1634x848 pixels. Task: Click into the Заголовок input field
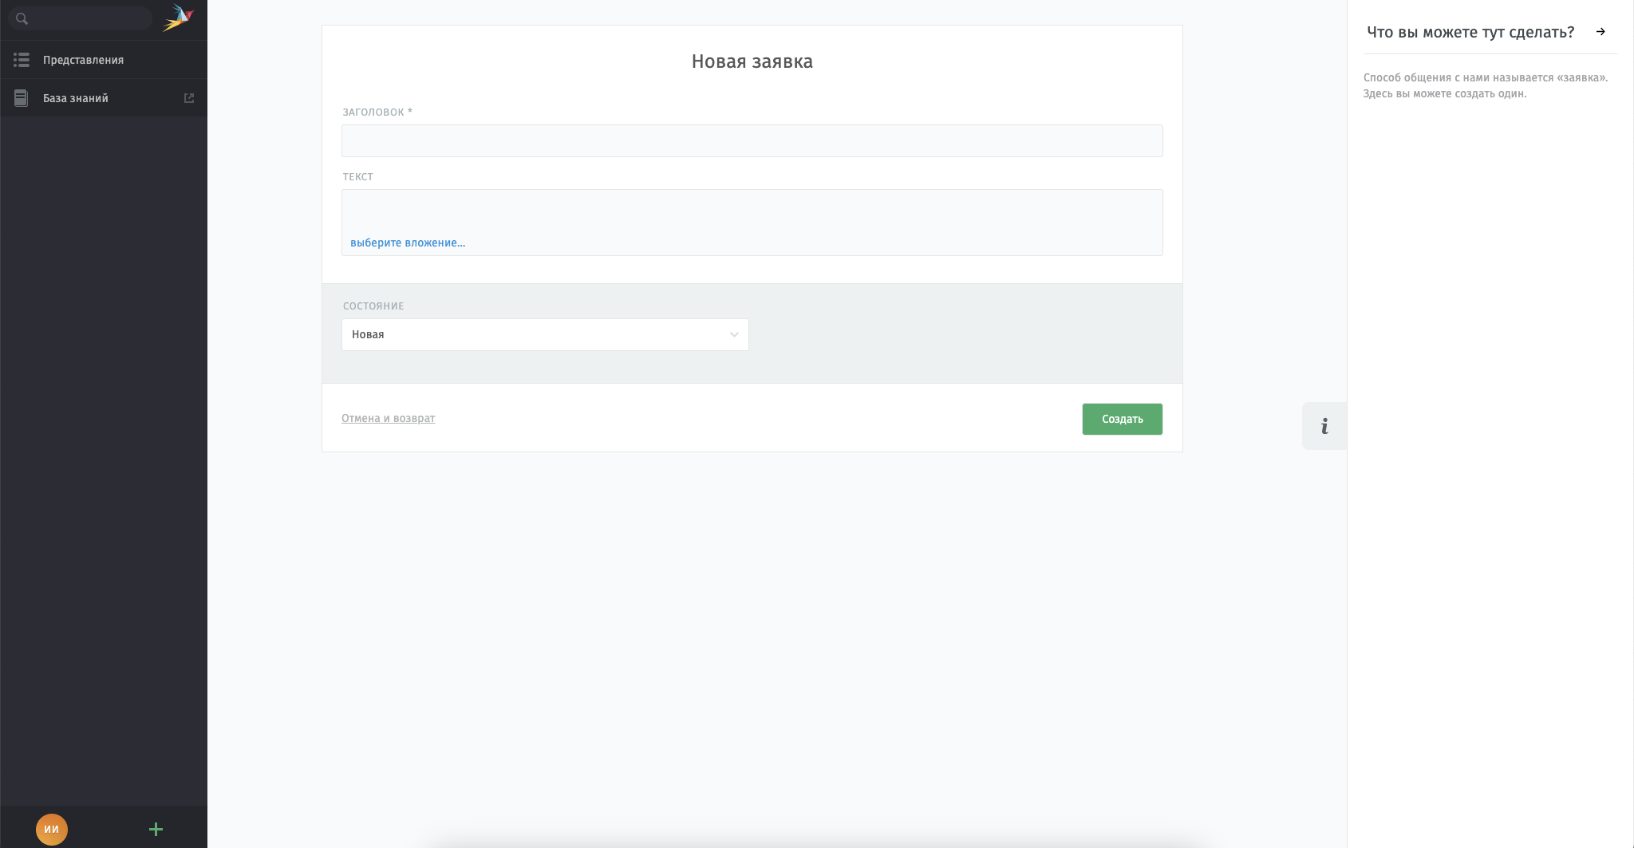point(752,140)
